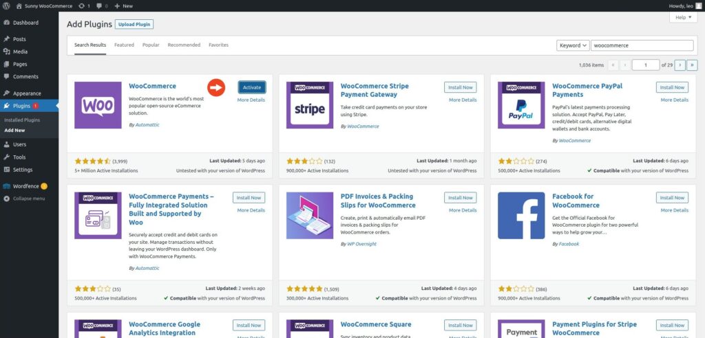The height and width of the screenshot is (338, 705).
Task: Click the WordPress logo in admin bar
Action: coord(6,5)
